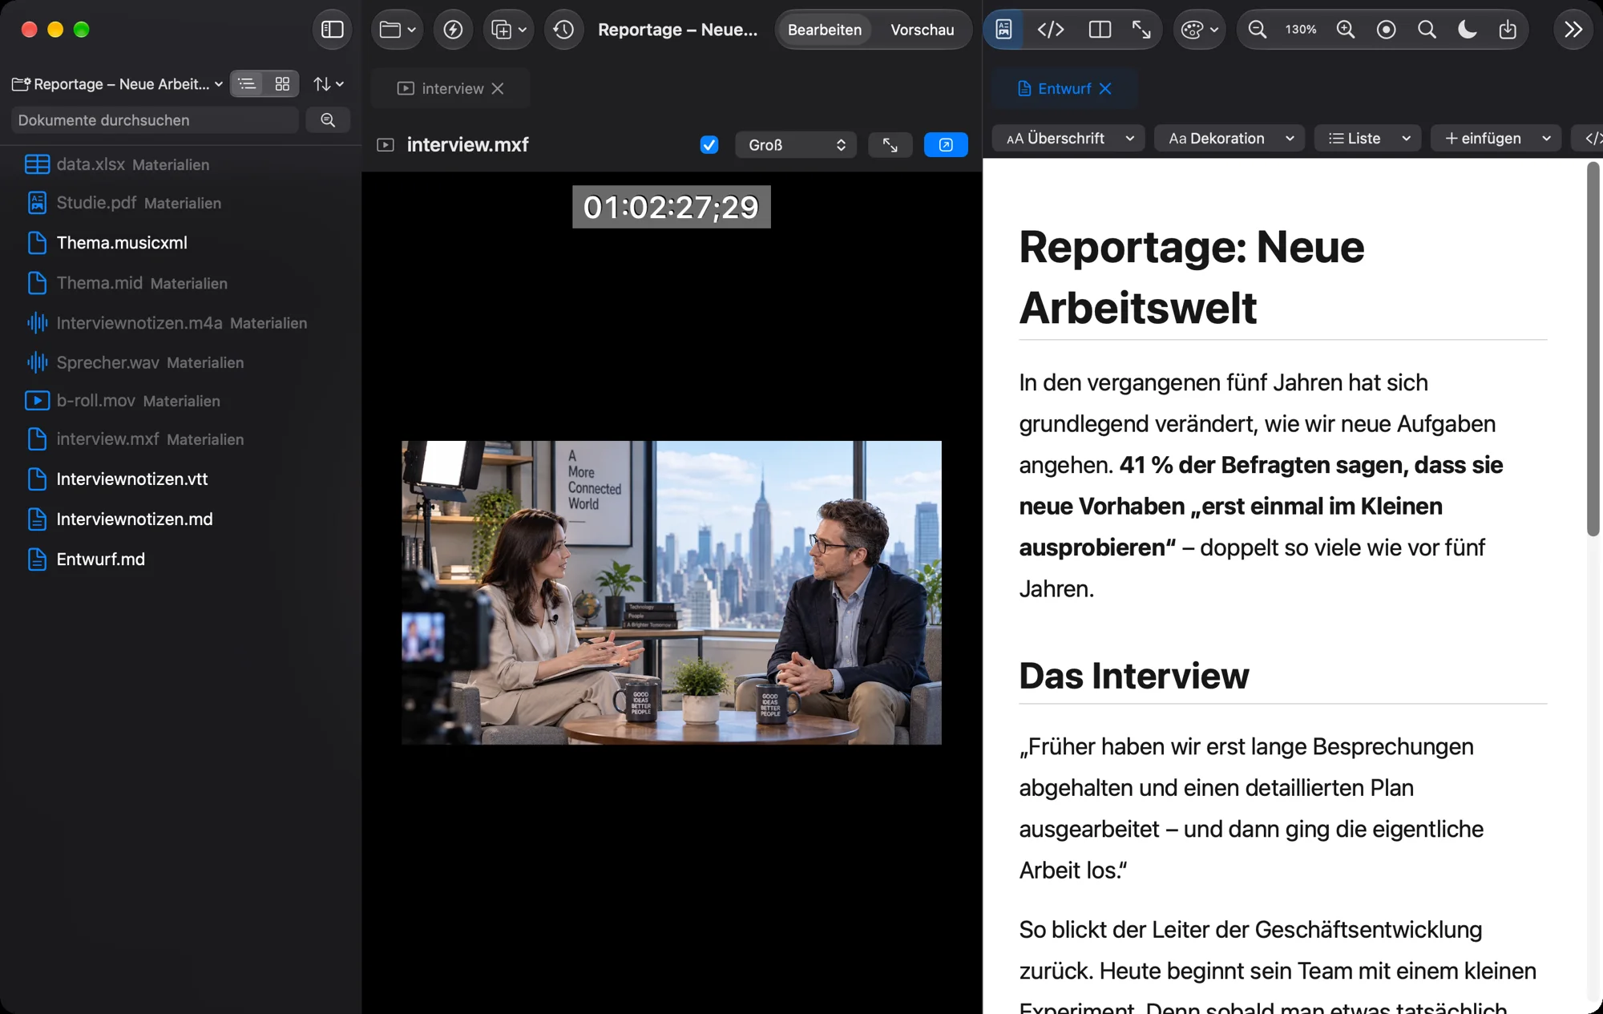1603x1014 pixels.
Task: Close the Entwurf tab
Action: (x=1105, y=88)
